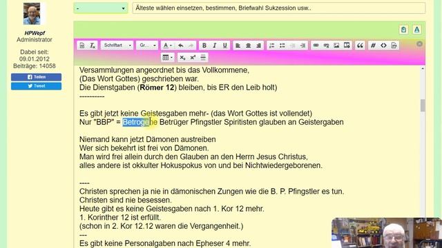Viewport: 442px width, 248px height.
Task: Click the redo arrow
Action: [191, 45]
